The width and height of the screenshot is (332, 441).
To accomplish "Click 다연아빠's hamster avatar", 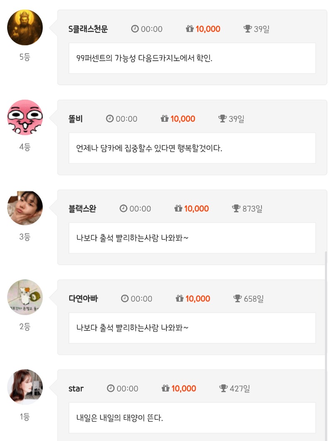I will point(25,297).
